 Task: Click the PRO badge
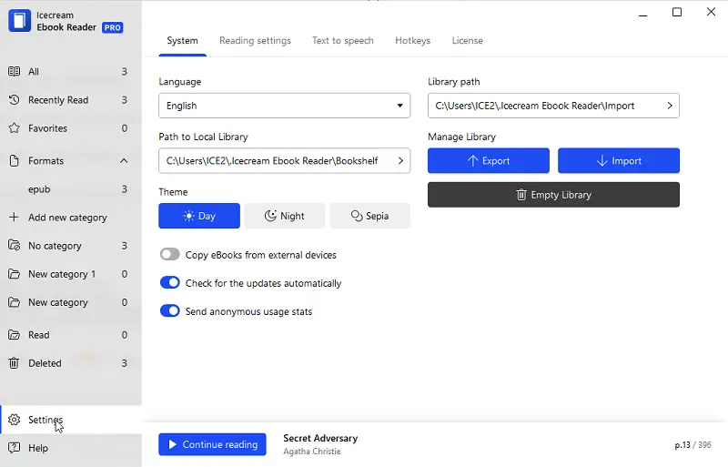tap(112, 27)
